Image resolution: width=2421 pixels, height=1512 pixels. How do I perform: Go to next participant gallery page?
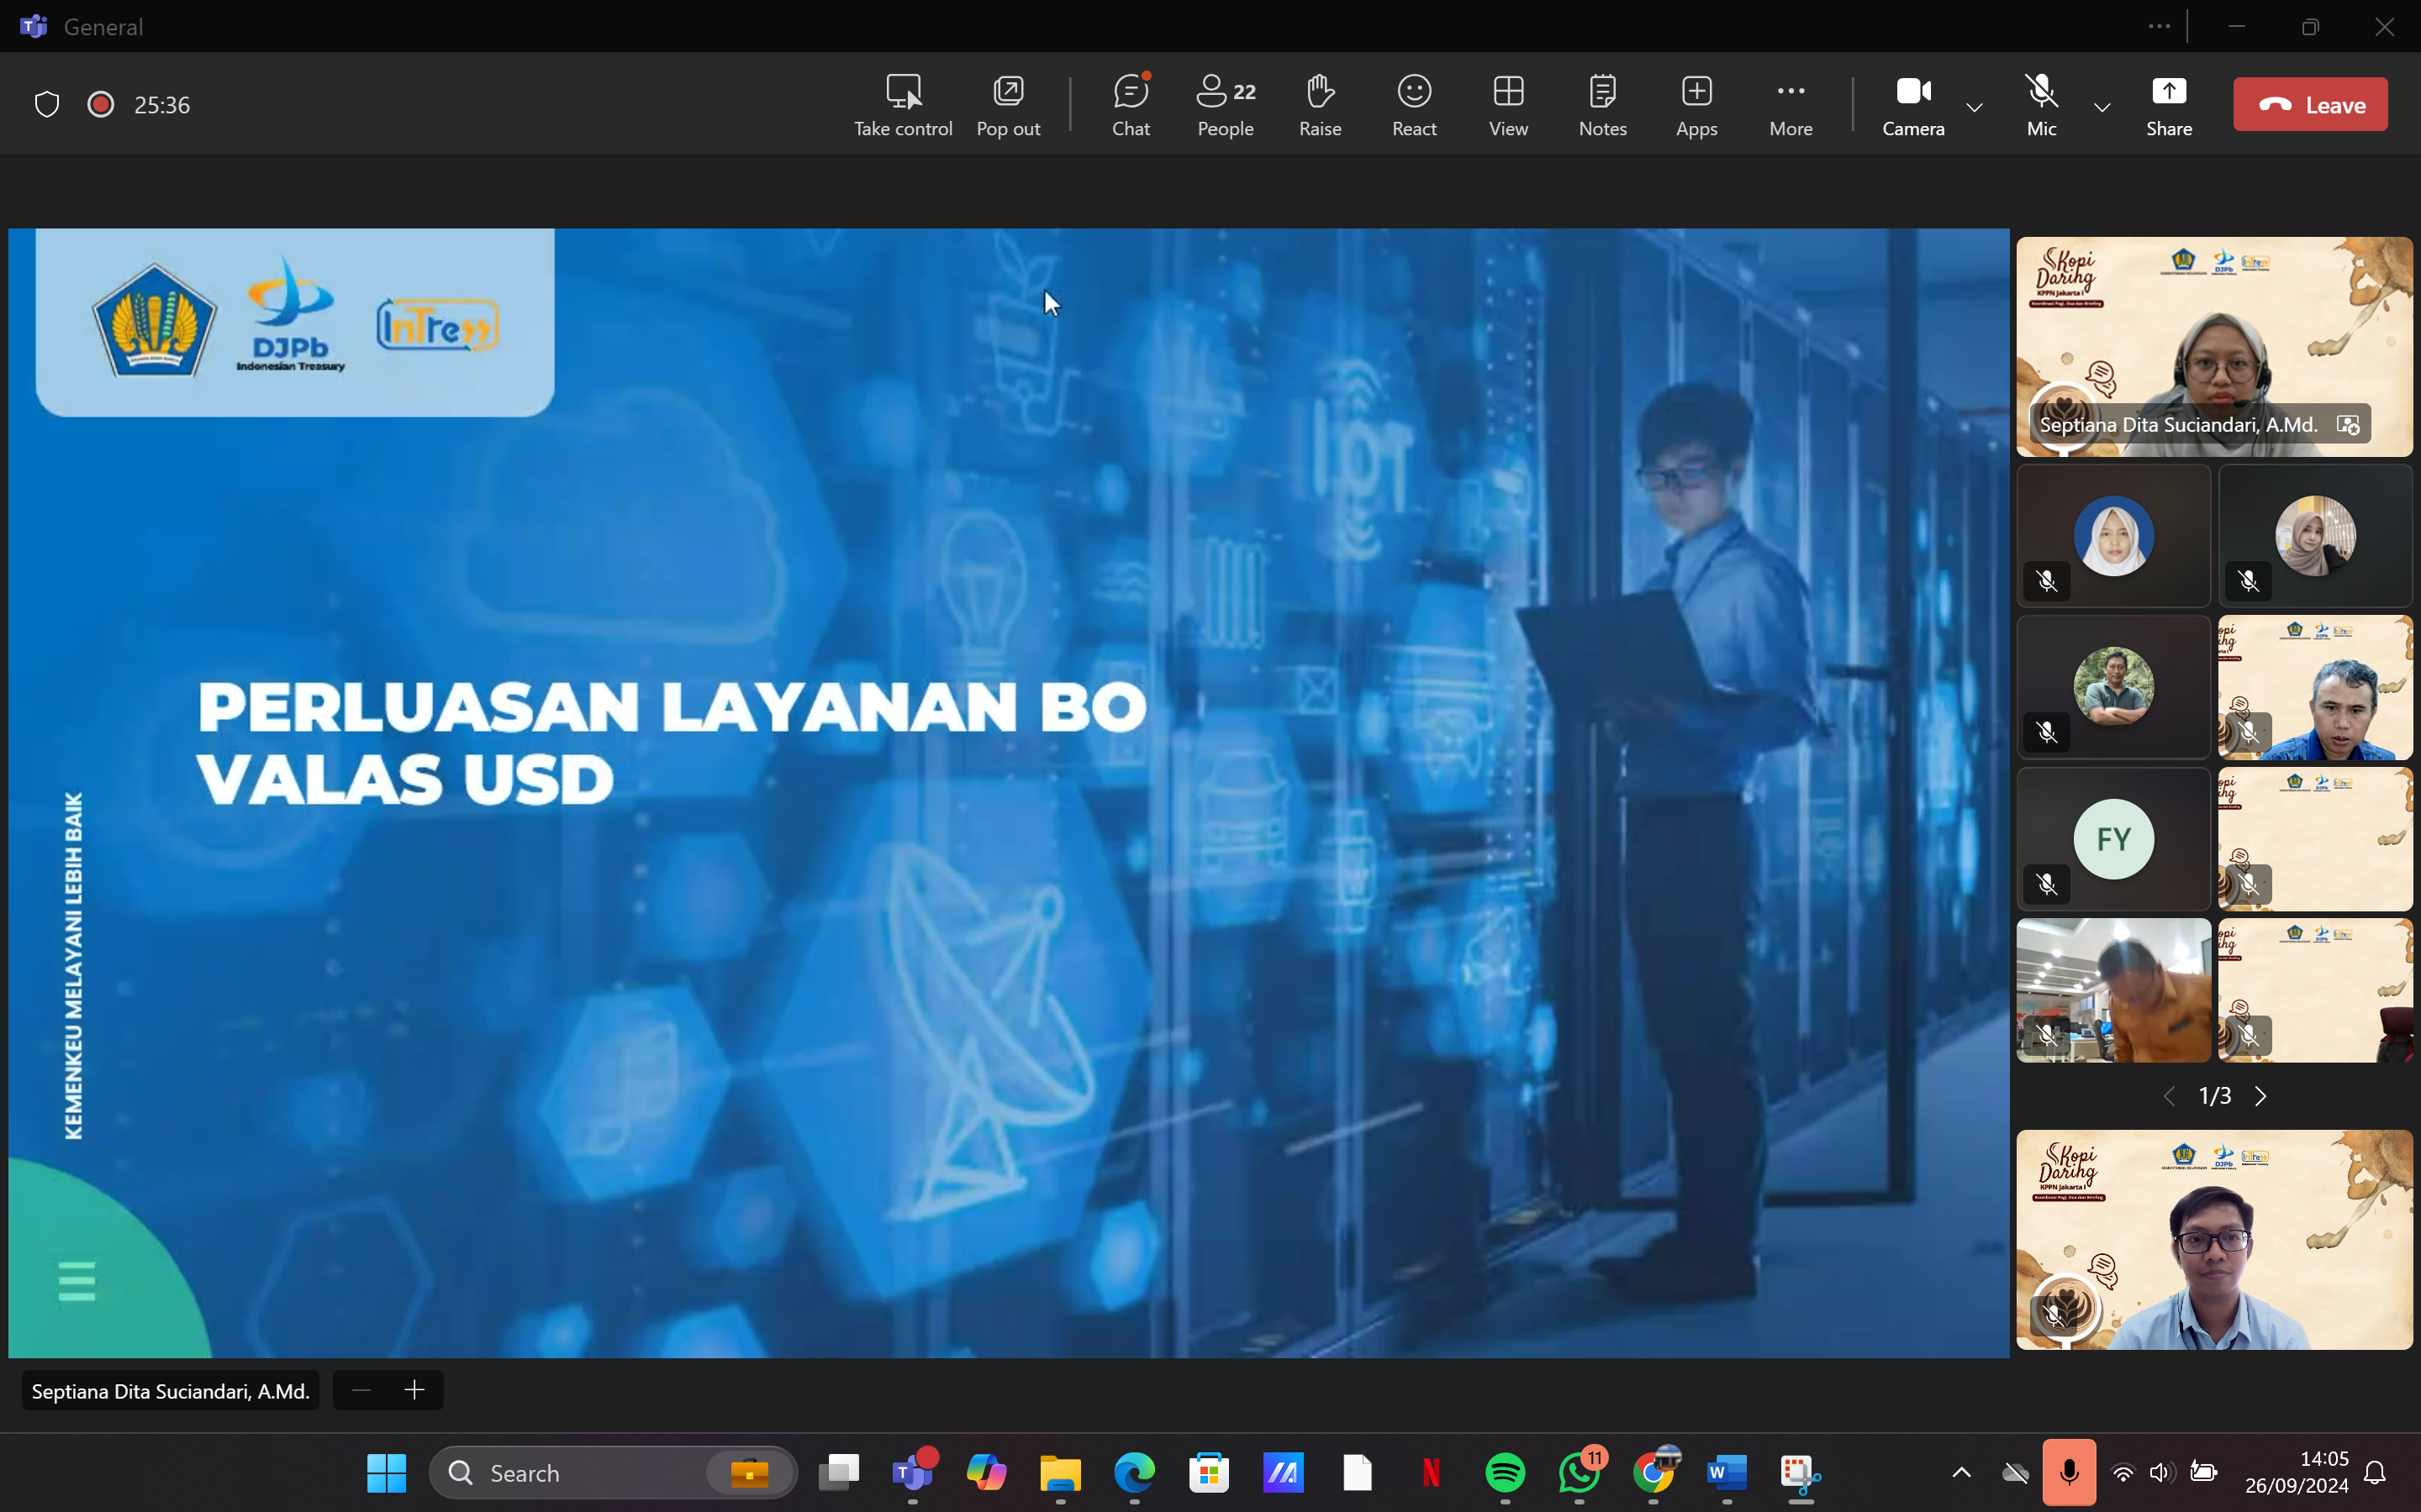tap(2261, 1096)
